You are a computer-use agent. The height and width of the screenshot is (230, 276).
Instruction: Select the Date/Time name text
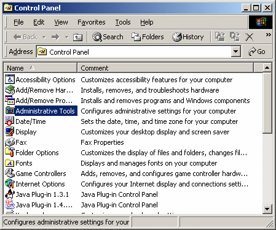pyautogui.click(x=31, y=121)
